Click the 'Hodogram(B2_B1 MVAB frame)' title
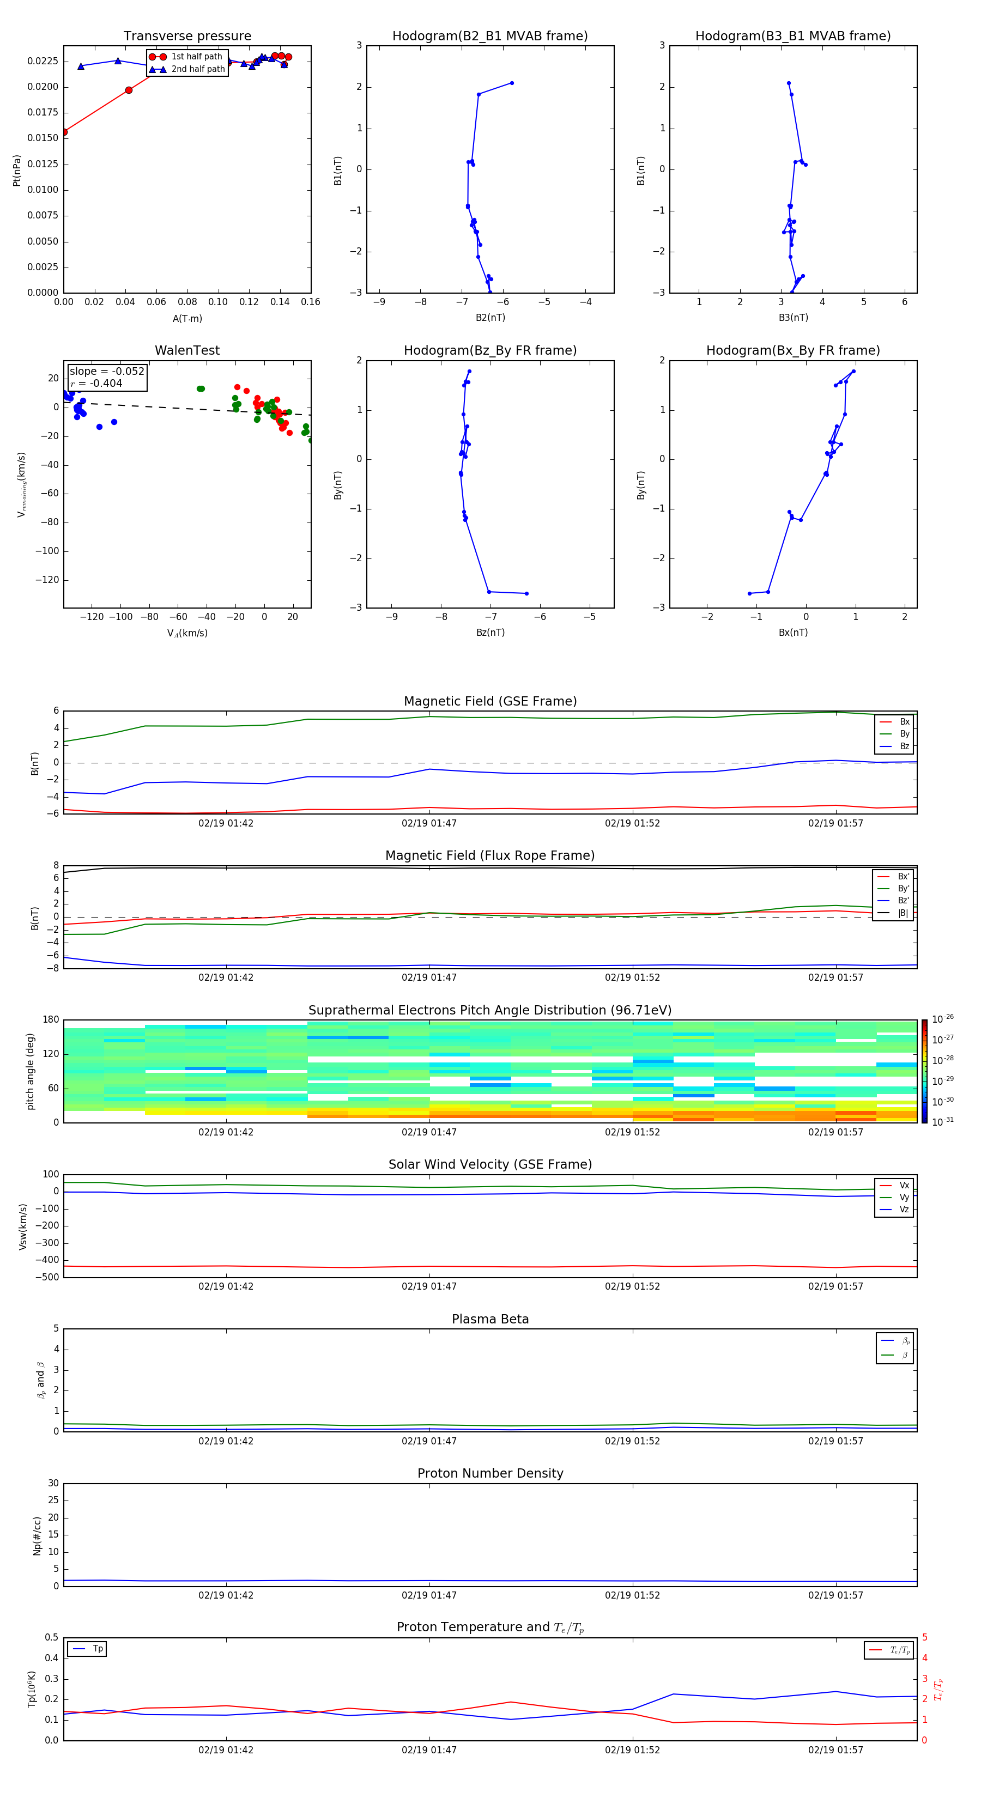Viewport: 981px width, 1798px height. click(490, 37)
